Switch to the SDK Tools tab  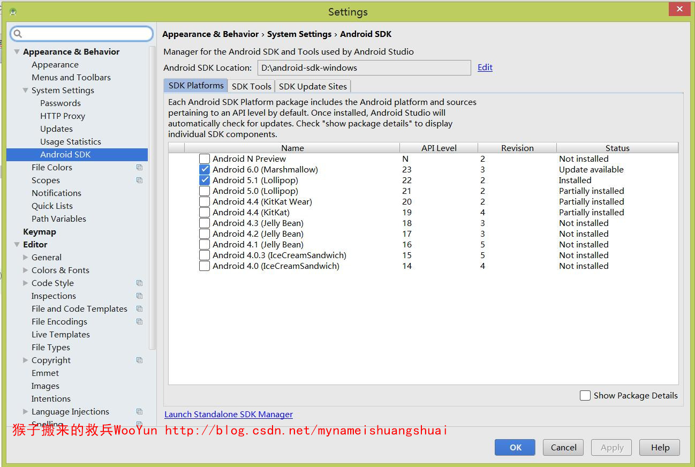pos(251,86)
